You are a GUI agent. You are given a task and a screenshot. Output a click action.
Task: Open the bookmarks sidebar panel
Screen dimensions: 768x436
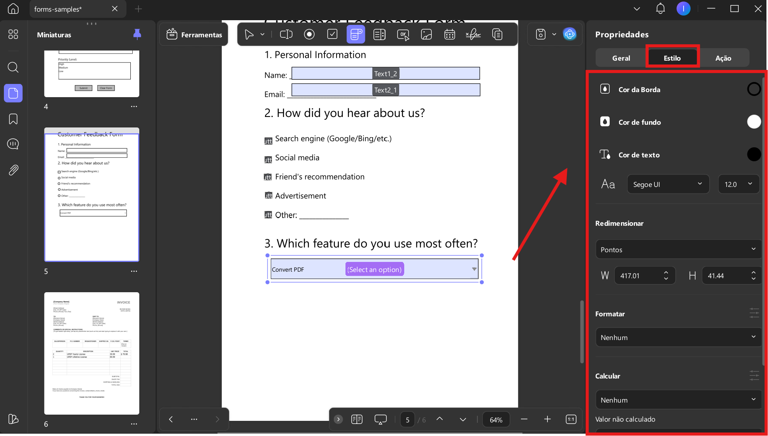coord(13,119)
